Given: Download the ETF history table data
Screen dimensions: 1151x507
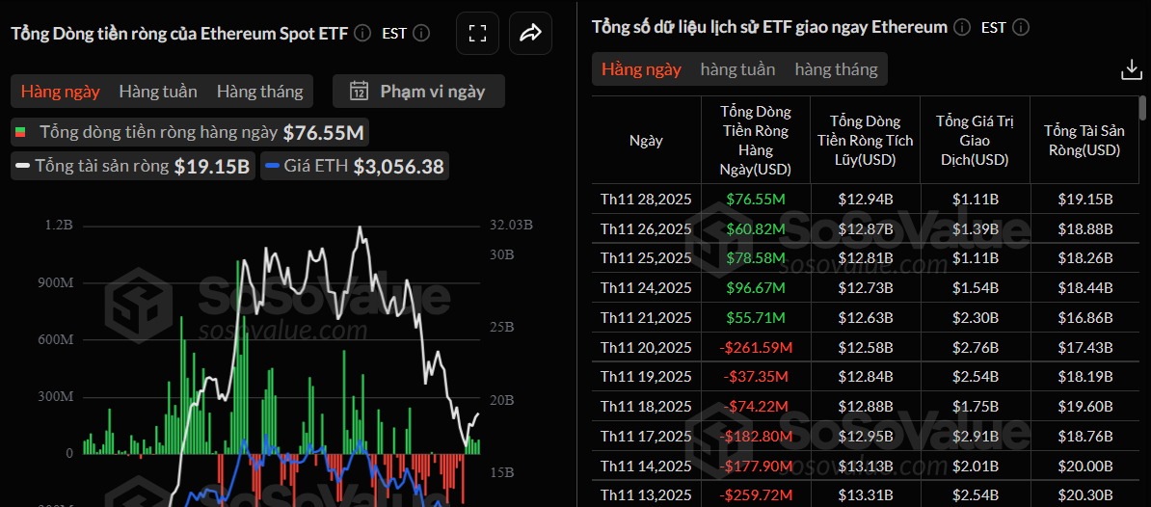Looking at the screenshot, I should [1131, 70].
